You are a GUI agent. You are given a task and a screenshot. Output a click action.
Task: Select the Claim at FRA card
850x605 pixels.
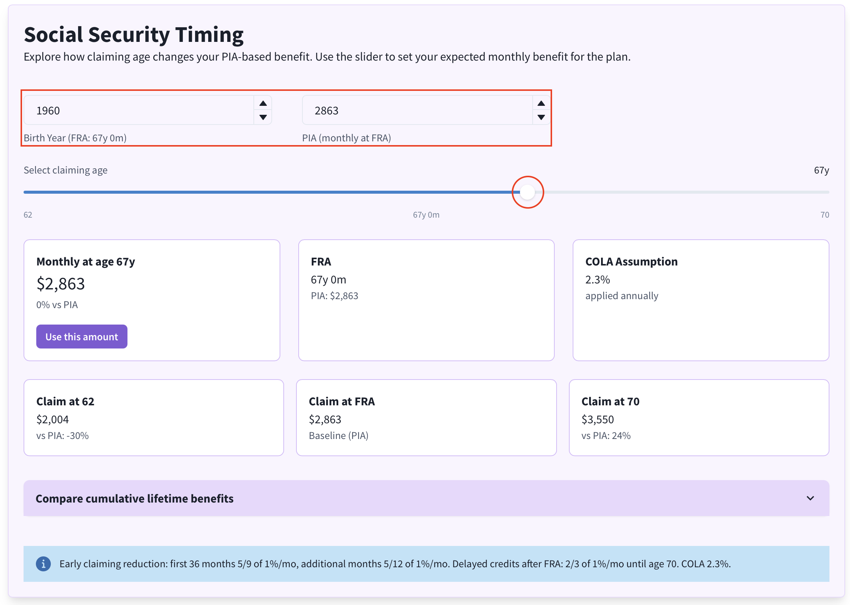(426, 418)
